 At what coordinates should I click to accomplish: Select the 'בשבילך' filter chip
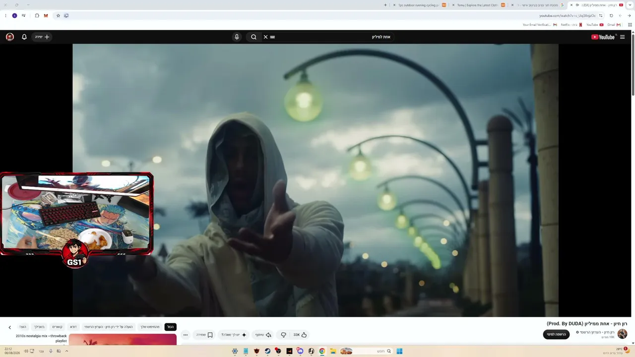pyautogui.click(x=39, y=327)
